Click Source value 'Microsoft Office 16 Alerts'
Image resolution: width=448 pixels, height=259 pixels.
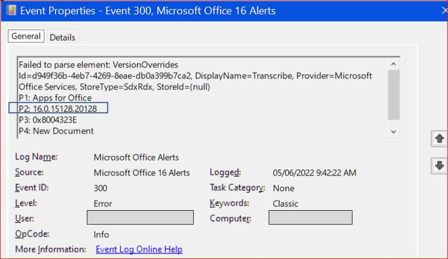point(142,173)
